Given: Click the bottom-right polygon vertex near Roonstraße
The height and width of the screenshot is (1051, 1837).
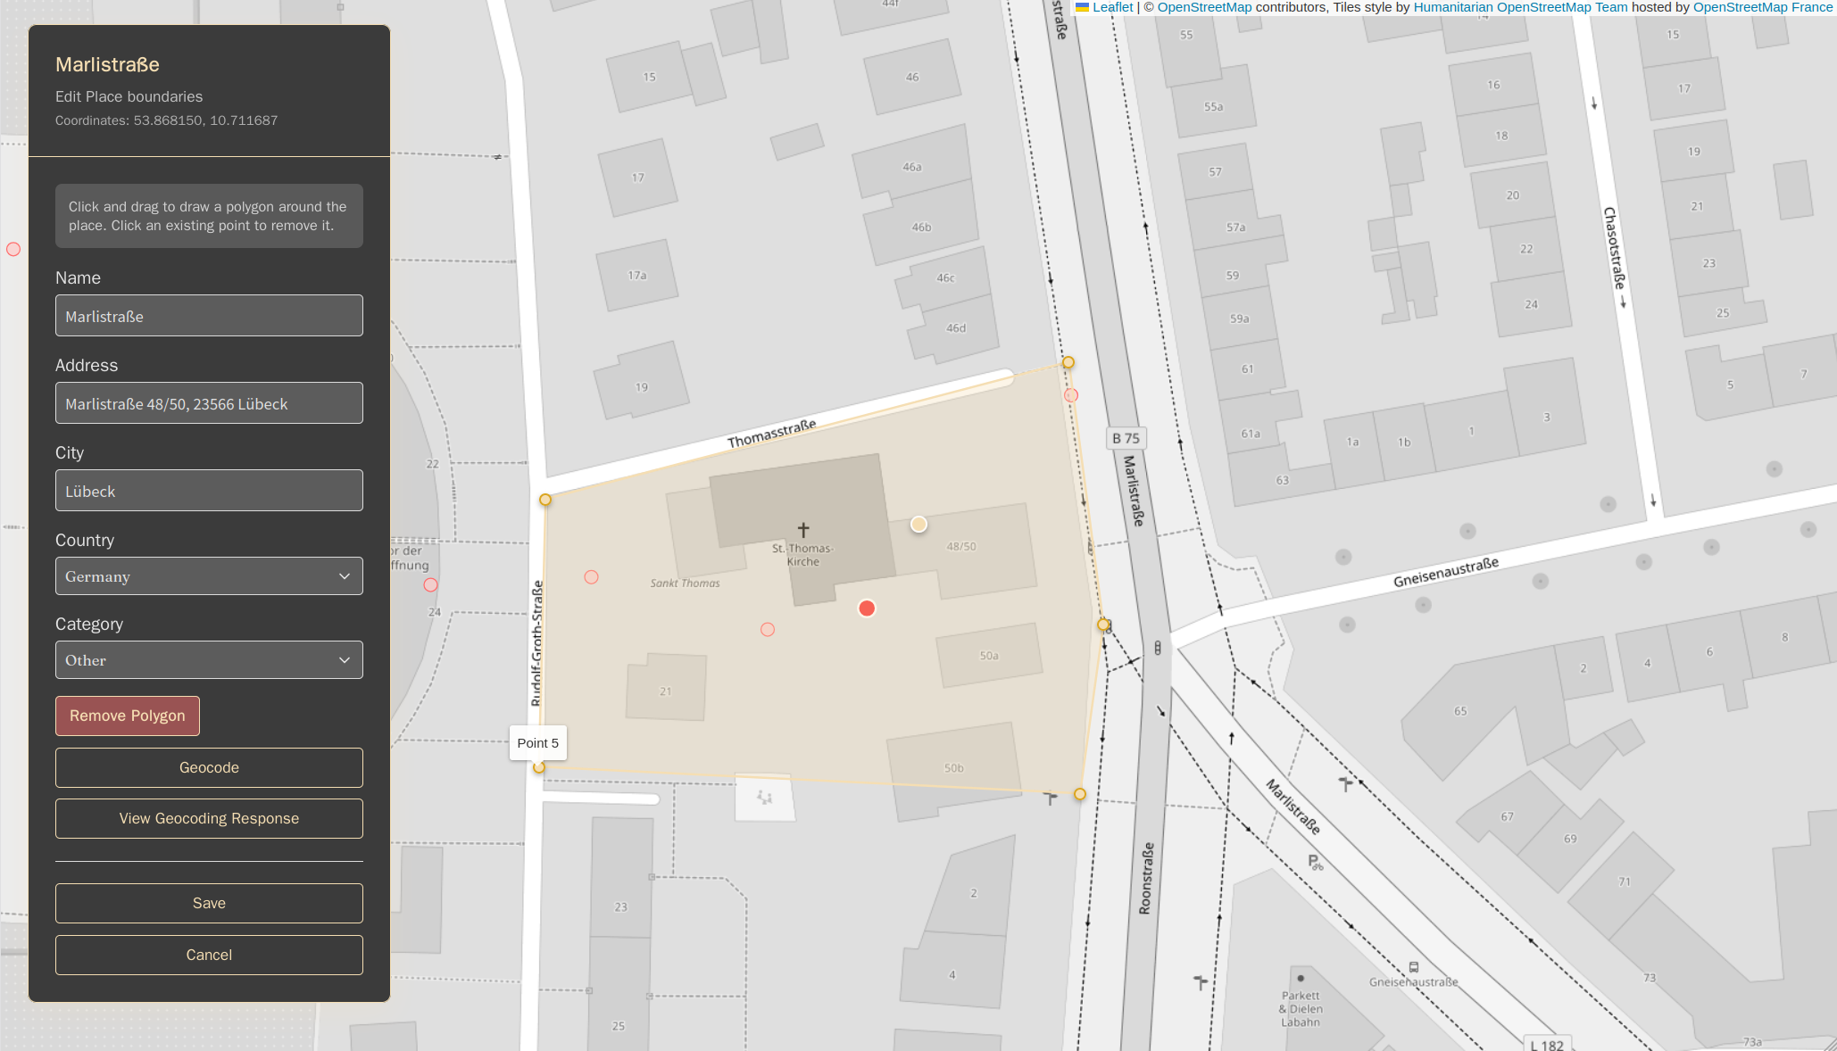Looking at the screenshot, I should (x=1080, y=794).
